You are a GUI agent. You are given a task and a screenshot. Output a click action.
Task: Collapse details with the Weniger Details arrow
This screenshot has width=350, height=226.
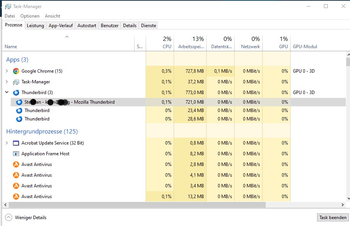point(8,218)
